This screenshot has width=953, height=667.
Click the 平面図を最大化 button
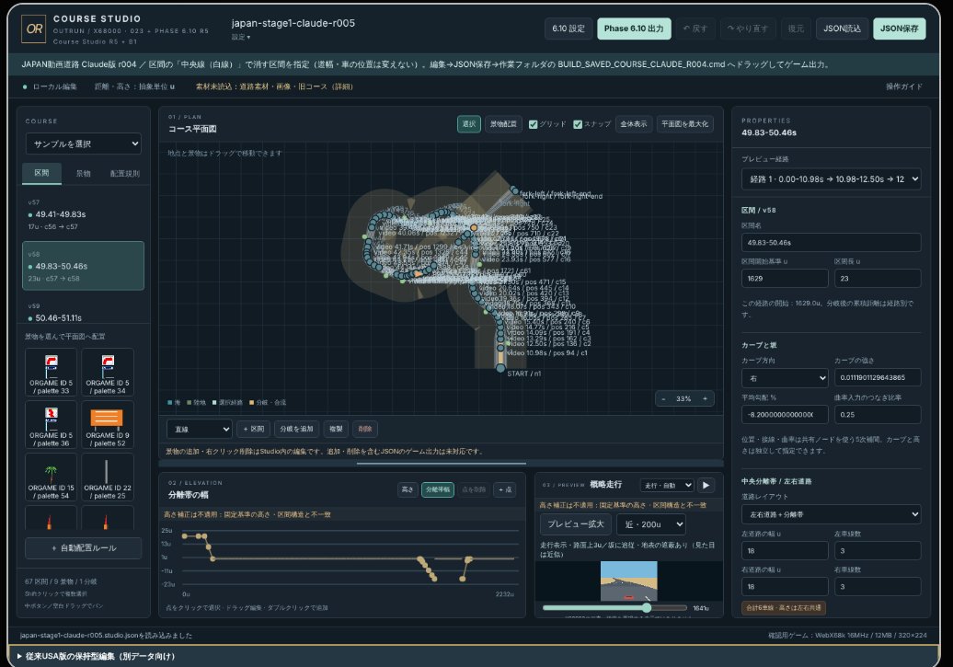tap(684, 124)
